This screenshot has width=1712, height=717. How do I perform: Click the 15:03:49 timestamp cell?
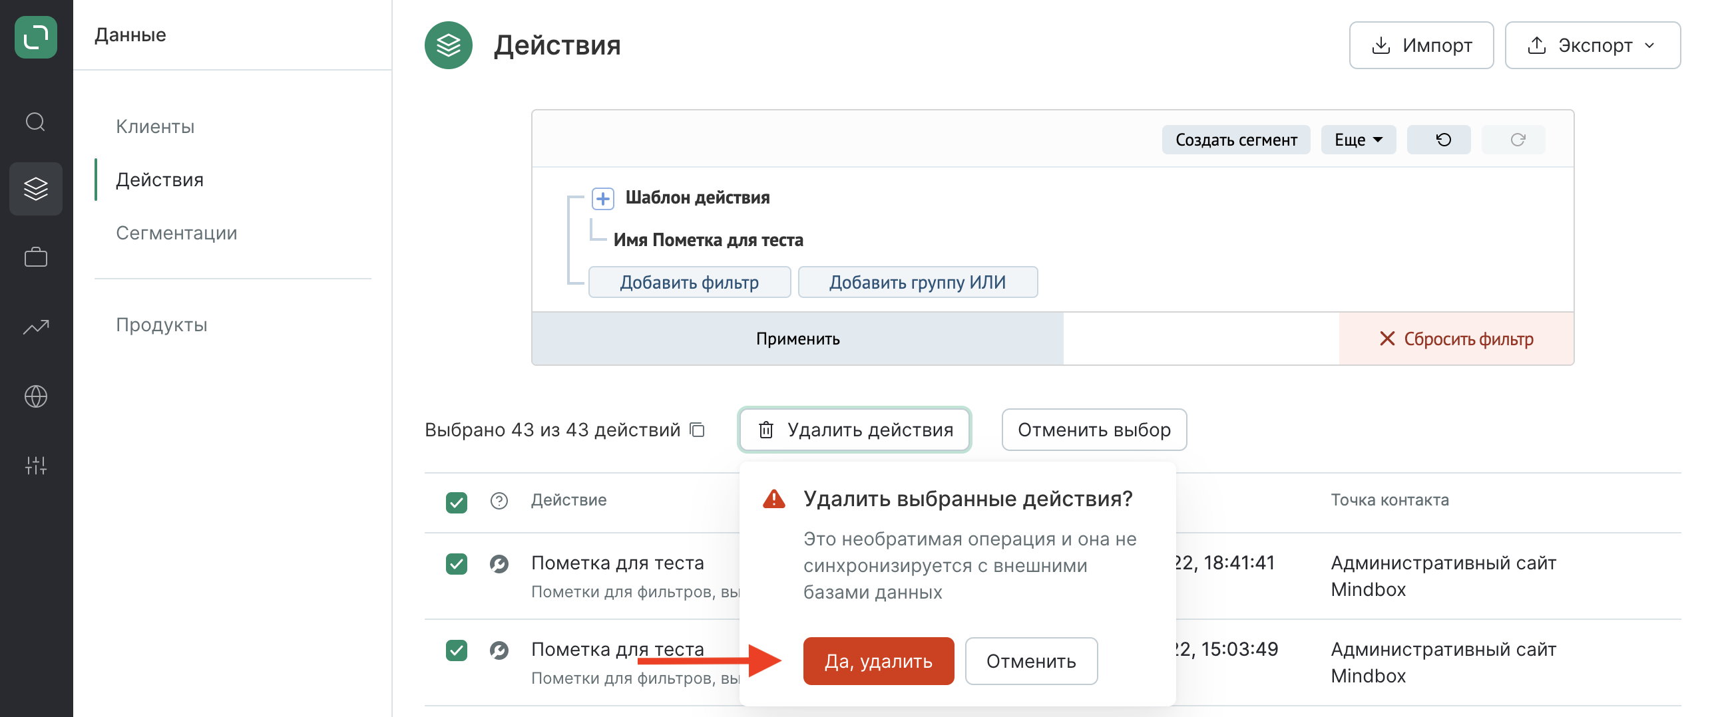(x=1227, y=650)
